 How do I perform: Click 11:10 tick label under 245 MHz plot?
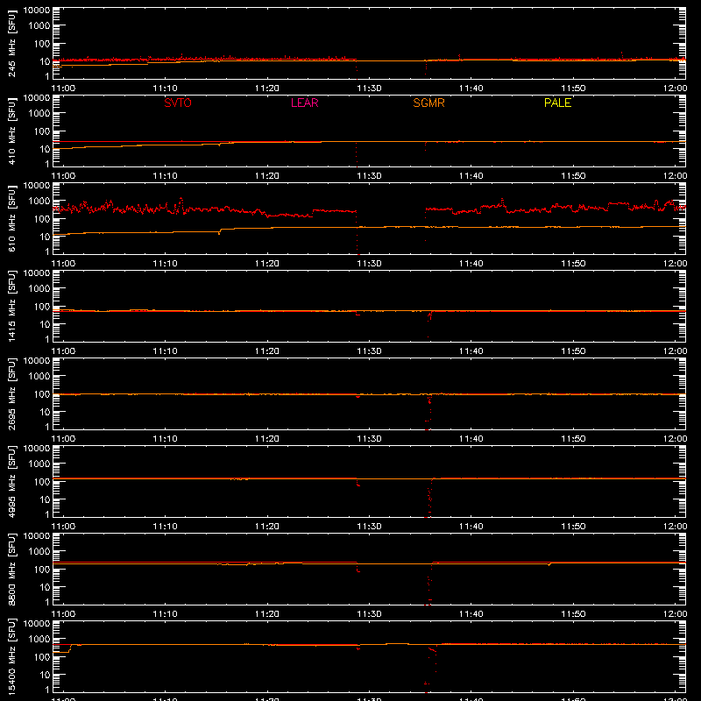click(x=166, y=89)
